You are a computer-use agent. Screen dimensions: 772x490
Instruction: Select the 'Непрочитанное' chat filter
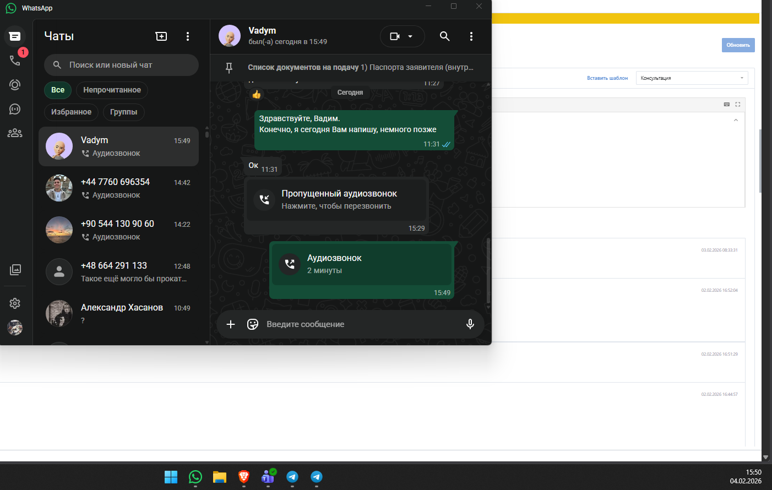pos(112,90)
